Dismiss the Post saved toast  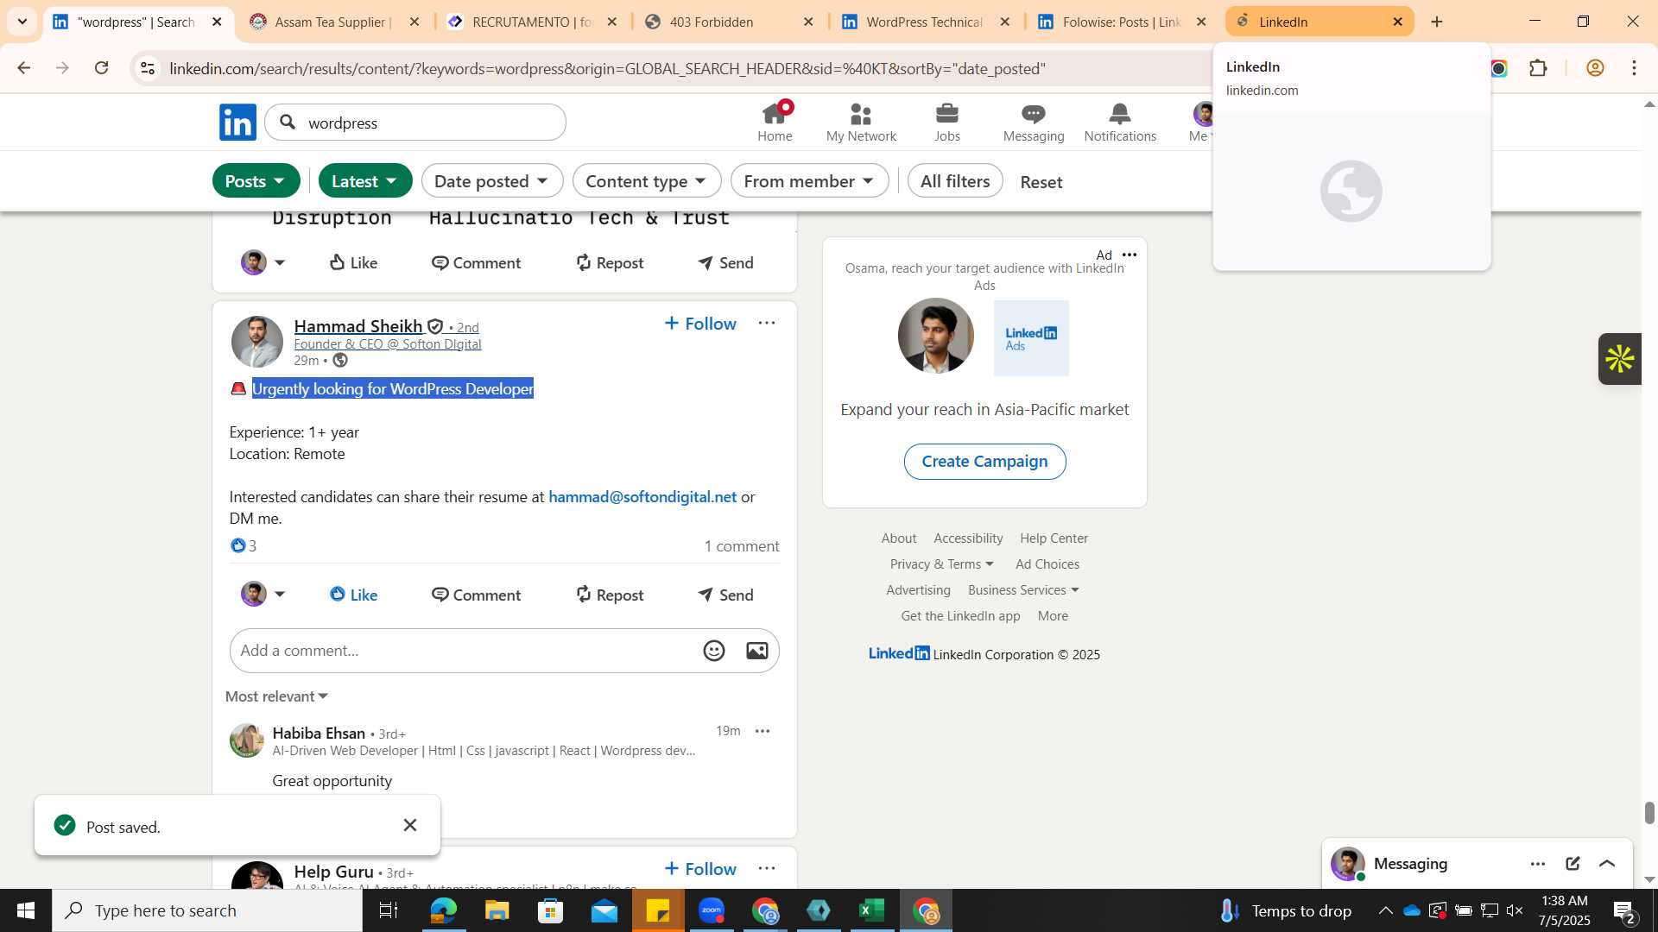point(410,825)
